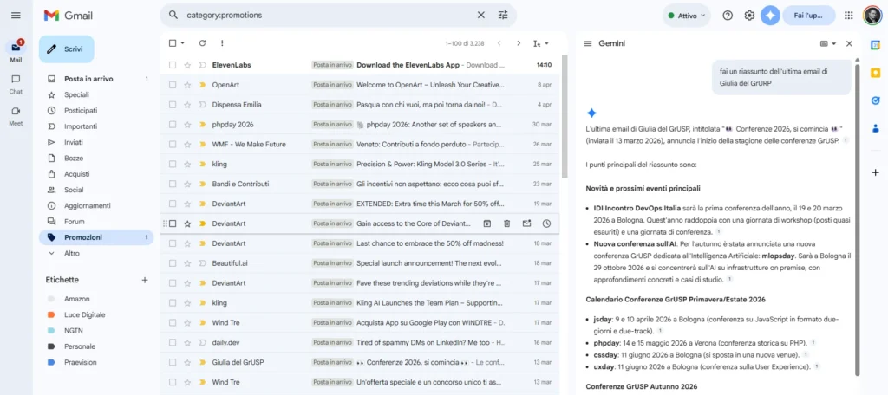
Task: Open select-all dropdown arrow
Action: pyautogui.click(x=182, y=43)
